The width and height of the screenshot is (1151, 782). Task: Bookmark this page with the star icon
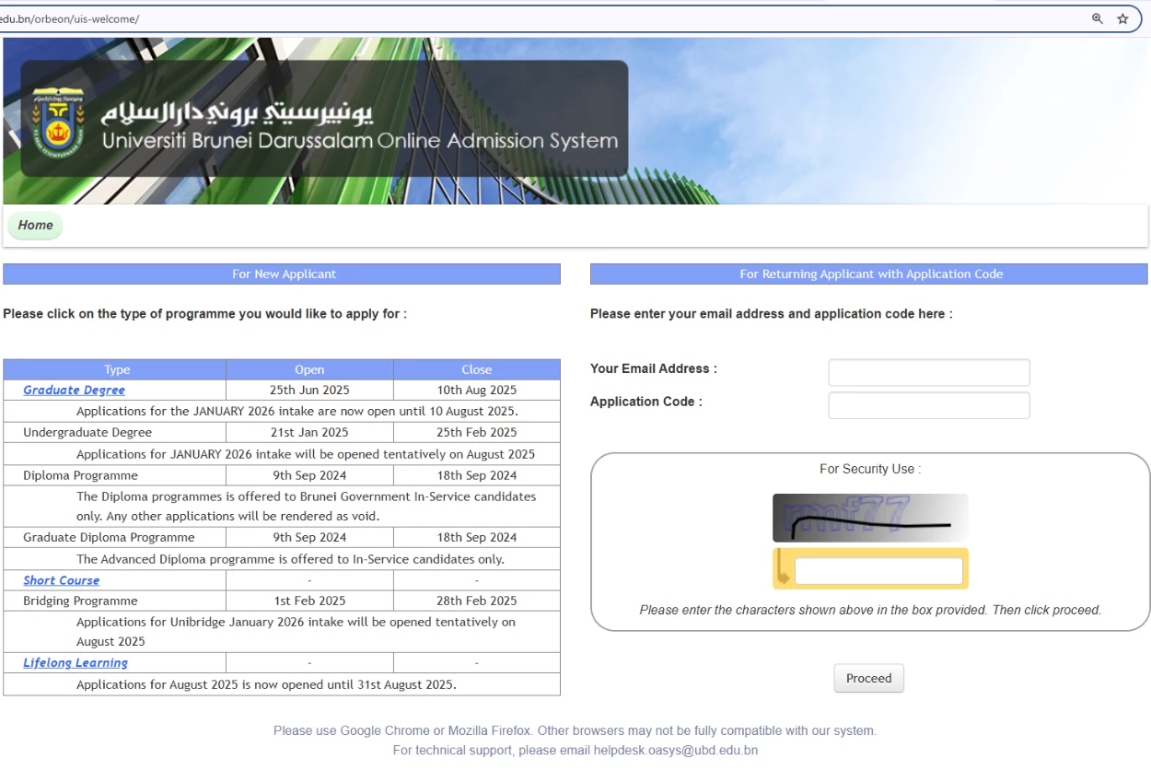(1122, 18)
